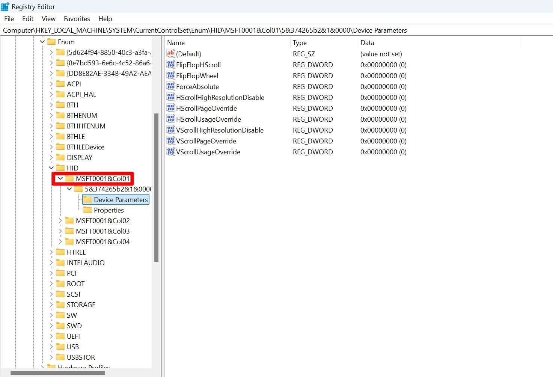Click the HID folder icon

tap(60, 168)
